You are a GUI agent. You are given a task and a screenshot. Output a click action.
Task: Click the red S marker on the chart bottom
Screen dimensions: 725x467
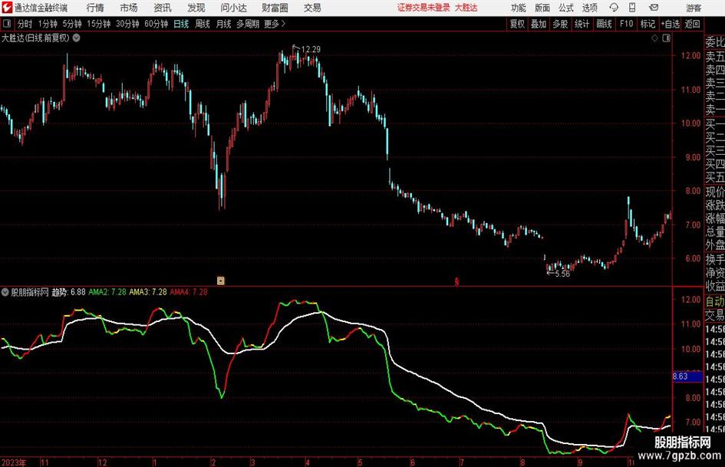point(456,281)
